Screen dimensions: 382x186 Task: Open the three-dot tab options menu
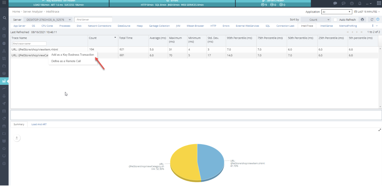(373, 26)
